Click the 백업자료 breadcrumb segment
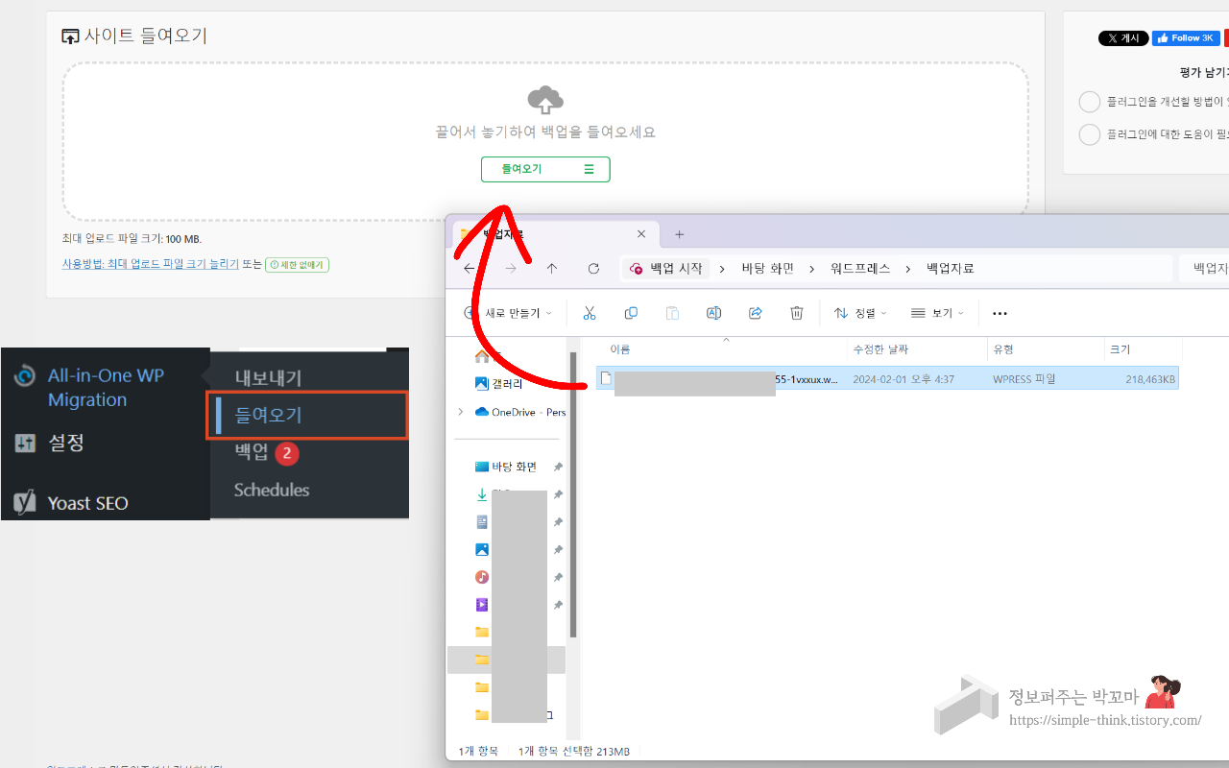This screenshot has width=1229, height=768. tap(951, 269)
